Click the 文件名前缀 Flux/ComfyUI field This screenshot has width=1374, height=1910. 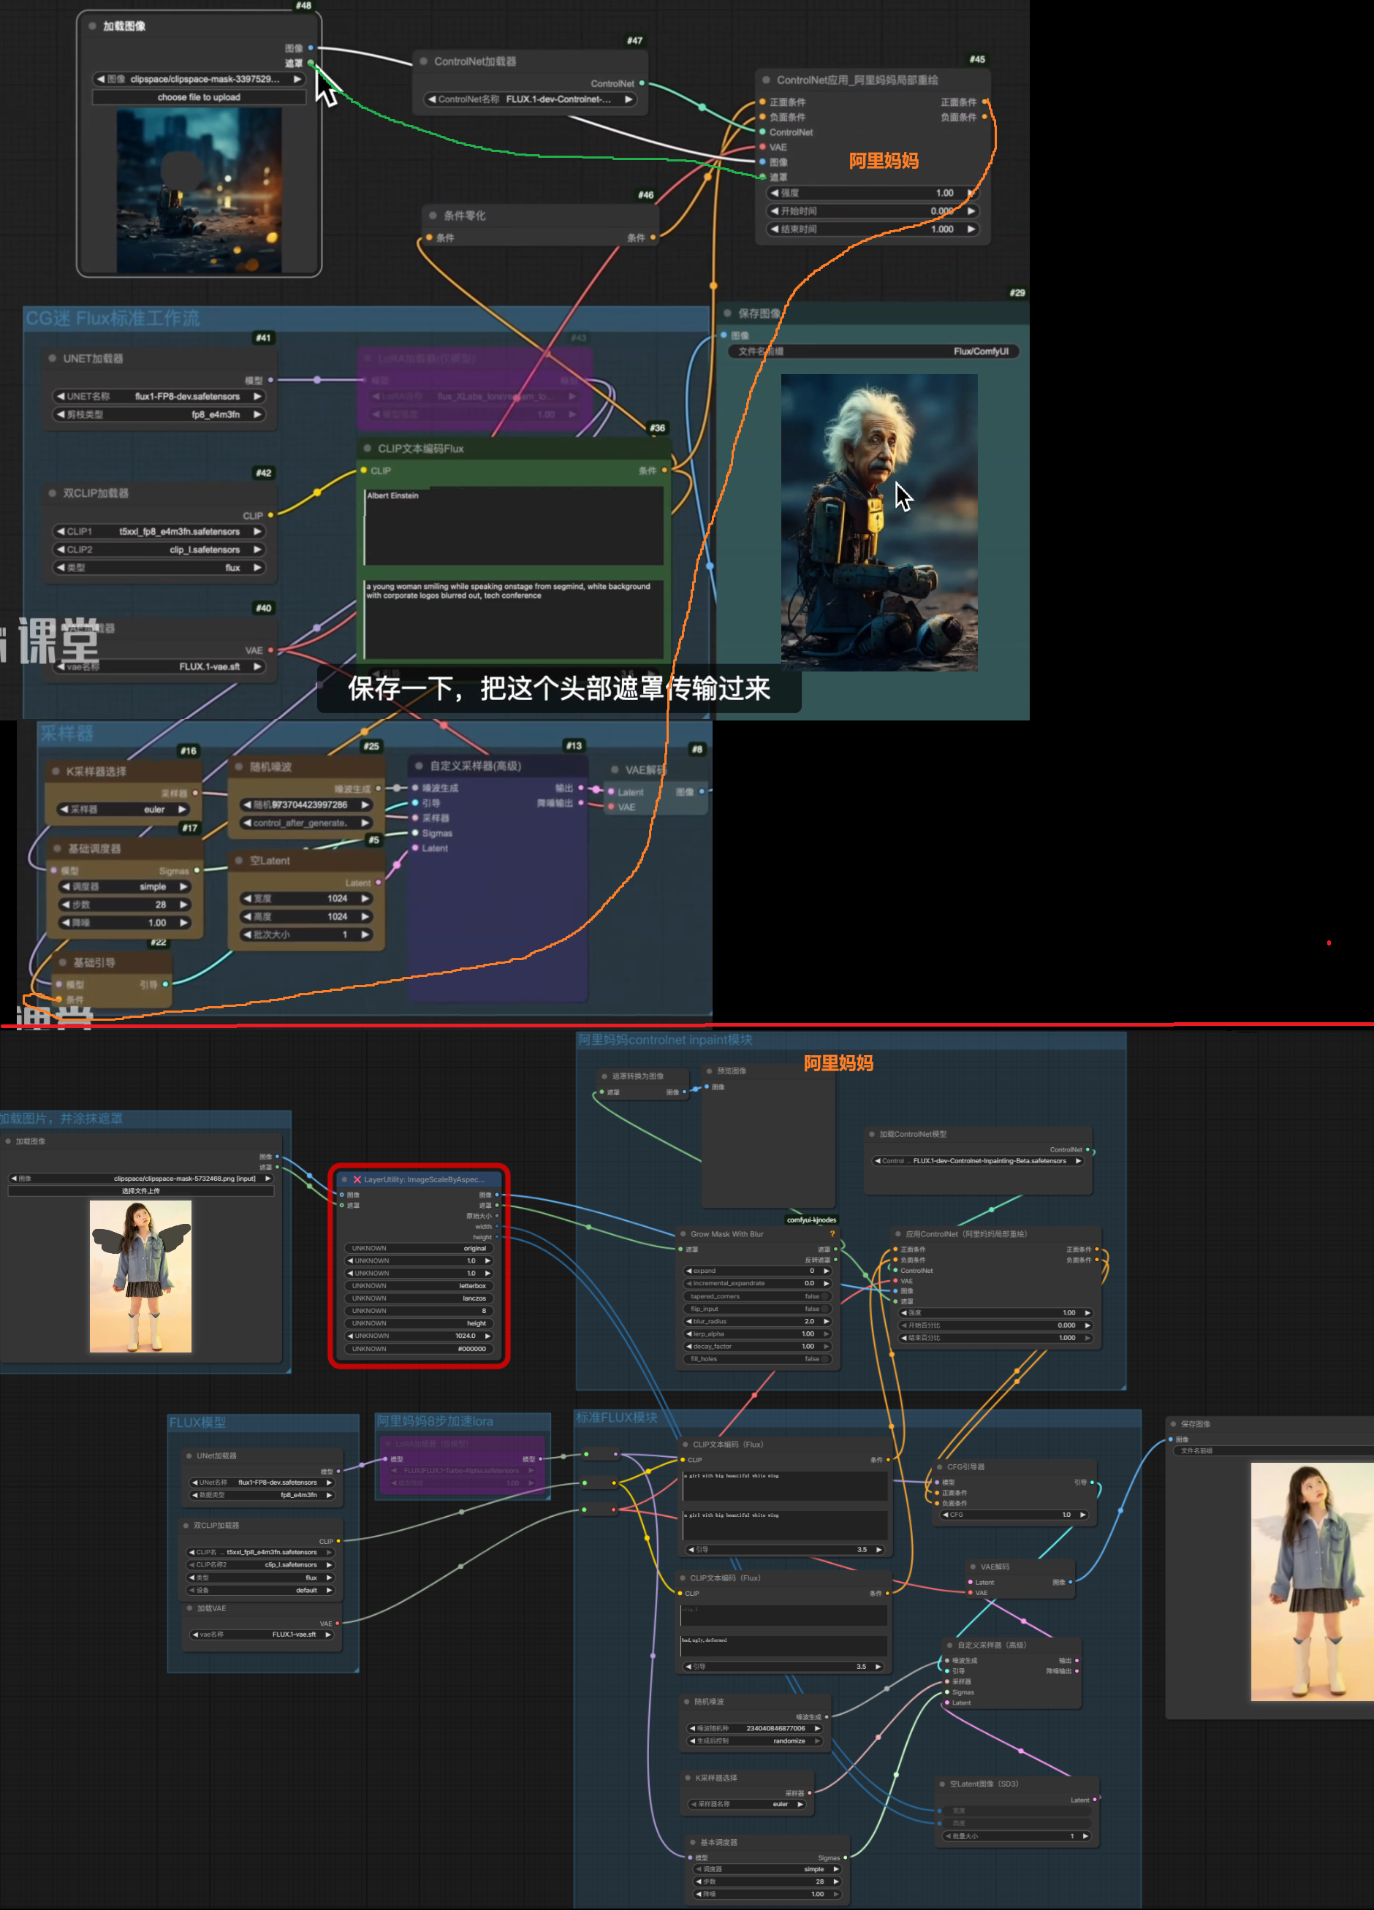[x=873, y=351]
